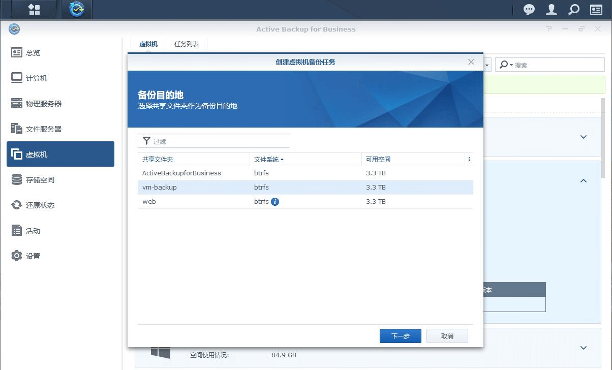Click the info icon next to web btrfs

click(275, 202)
